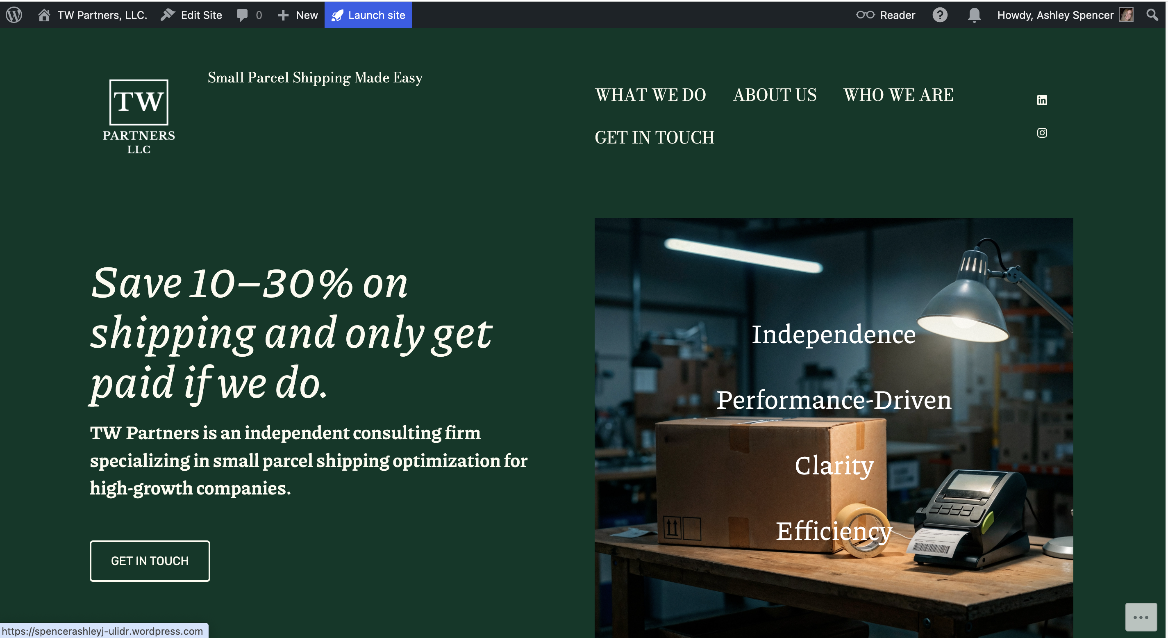Open the LinkedIn social icon
This screenshot has width=1168, height=638.
click(1042, 100)
